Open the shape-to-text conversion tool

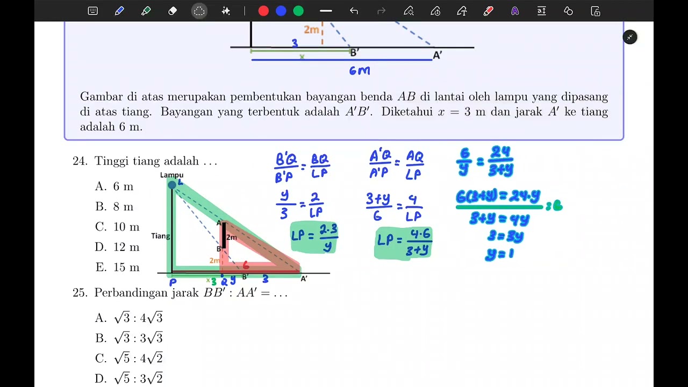[x=462, y=11]
